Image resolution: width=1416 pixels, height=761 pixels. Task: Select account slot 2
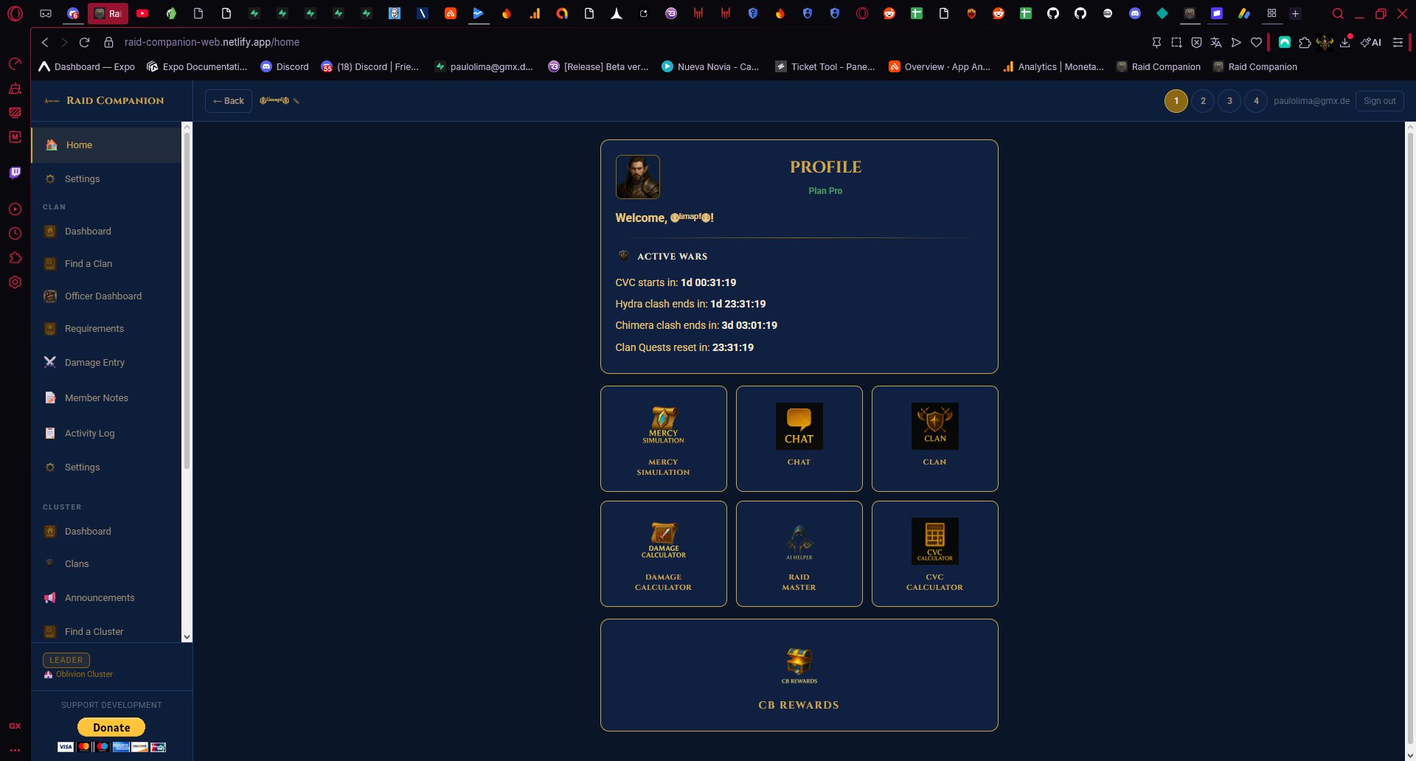pos(1203,101)
